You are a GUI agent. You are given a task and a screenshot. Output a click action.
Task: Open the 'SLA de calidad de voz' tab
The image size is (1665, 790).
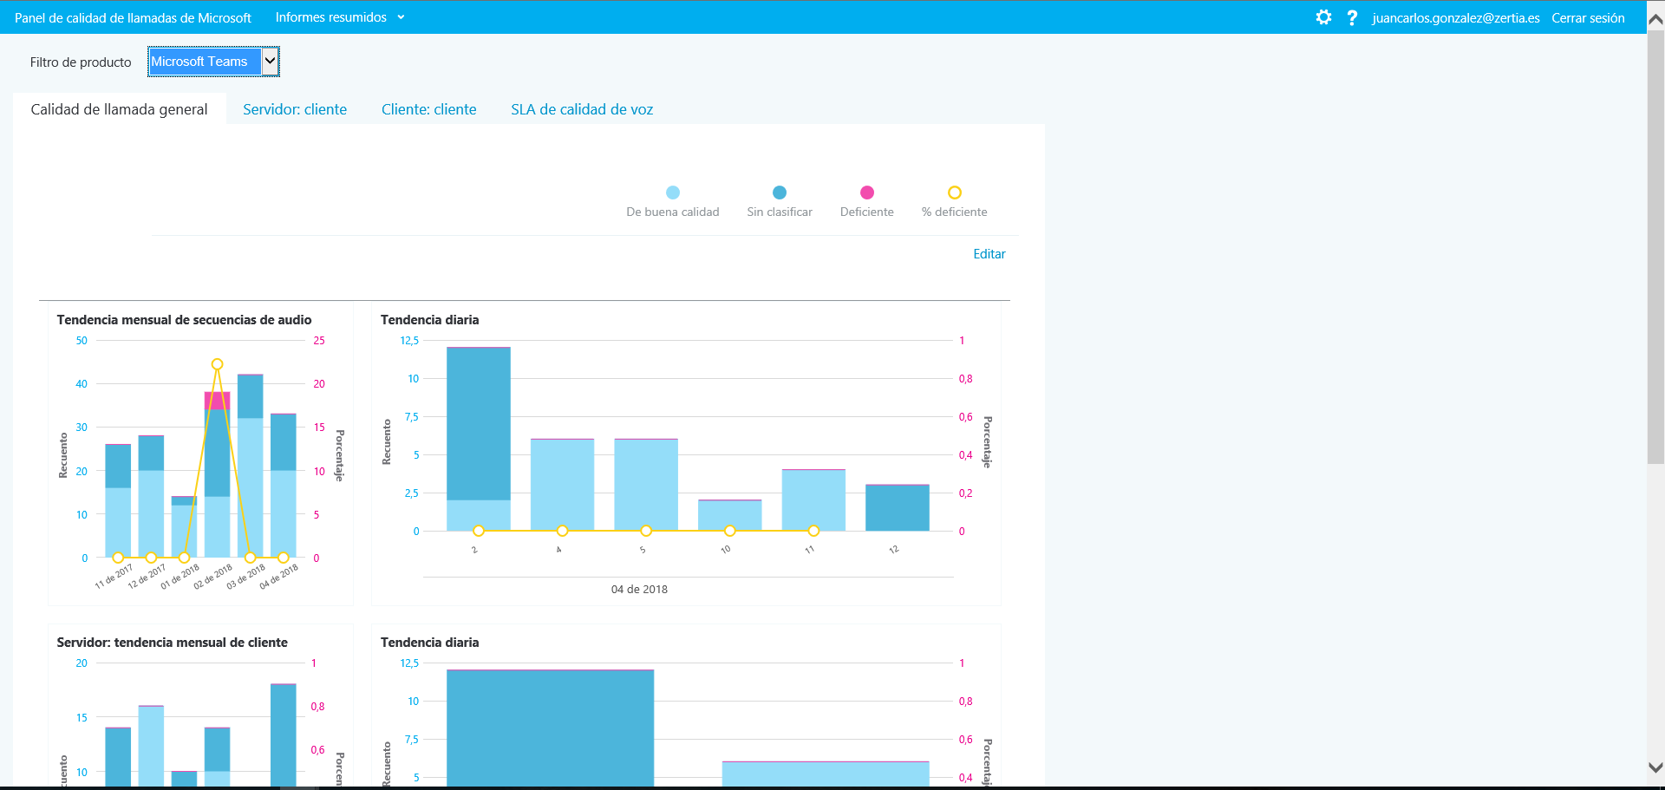[x=582, y=109]
